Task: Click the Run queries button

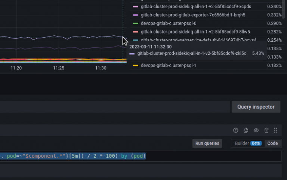Action: click(207, 143)
